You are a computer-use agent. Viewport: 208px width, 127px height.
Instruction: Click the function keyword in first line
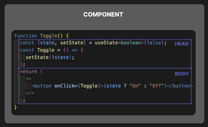tap(26, 36)
